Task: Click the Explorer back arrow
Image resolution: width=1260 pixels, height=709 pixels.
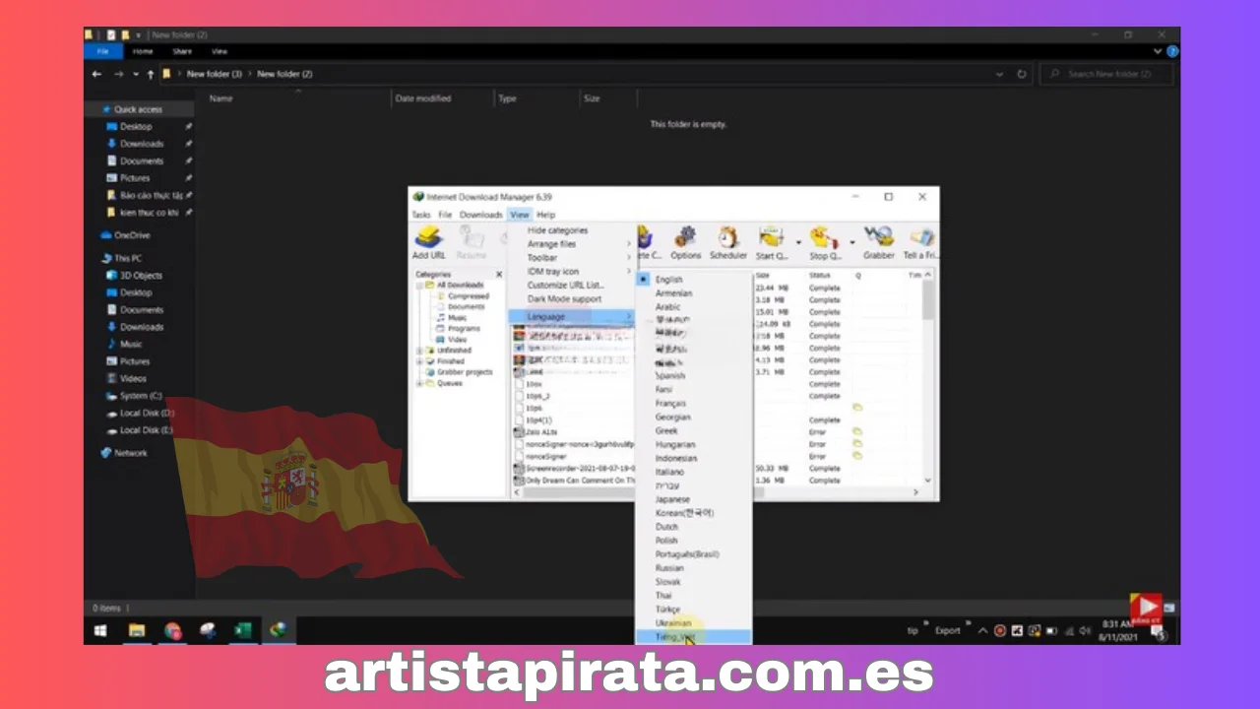Action: point(96,74)
